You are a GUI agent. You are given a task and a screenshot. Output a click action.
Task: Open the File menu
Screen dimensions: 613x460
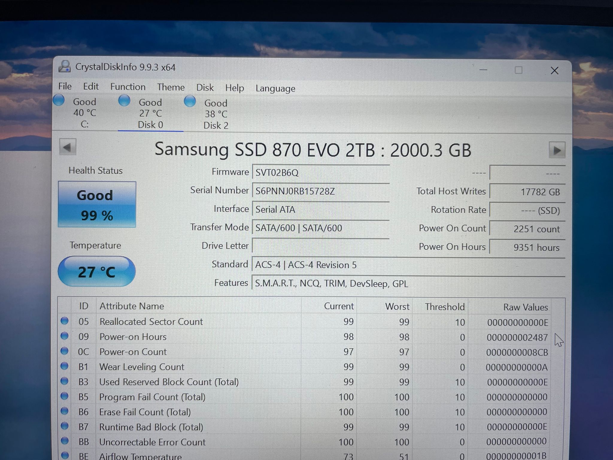point(65,86)
